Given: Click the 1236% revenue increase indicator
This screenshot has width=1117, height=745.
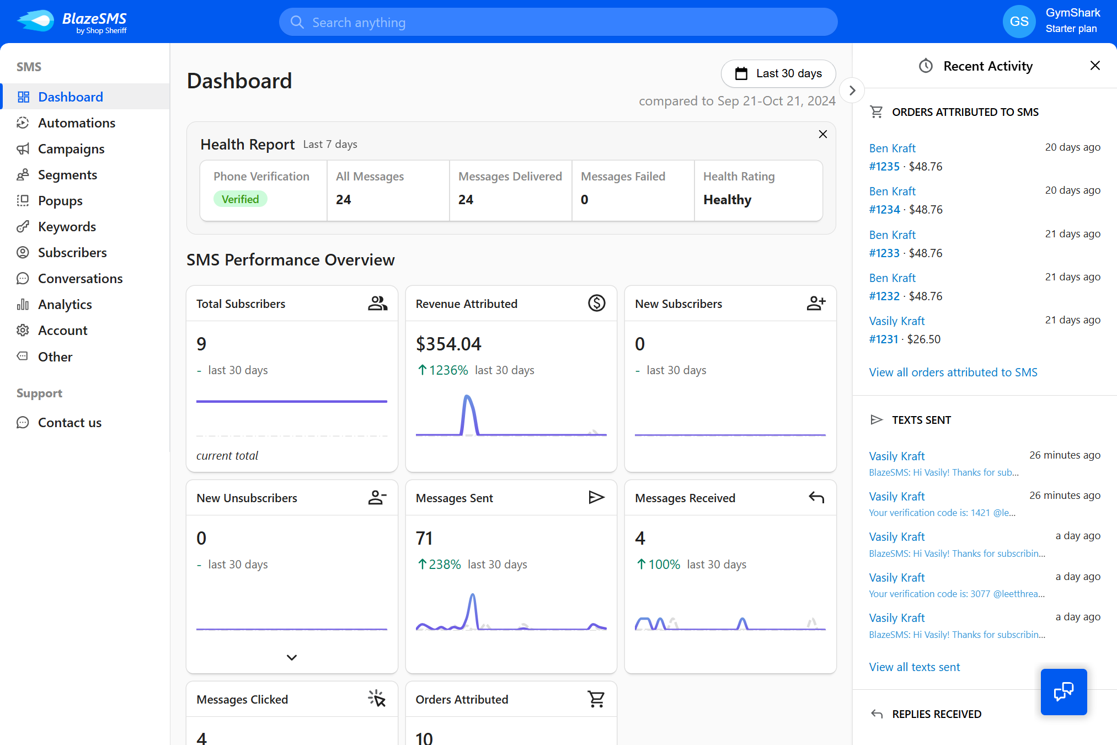Looking at the screenshot, I should [442, 370].
